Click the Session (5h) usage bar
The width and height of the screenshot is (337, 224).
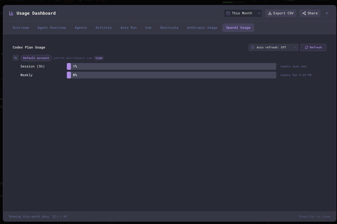[171, 66]
